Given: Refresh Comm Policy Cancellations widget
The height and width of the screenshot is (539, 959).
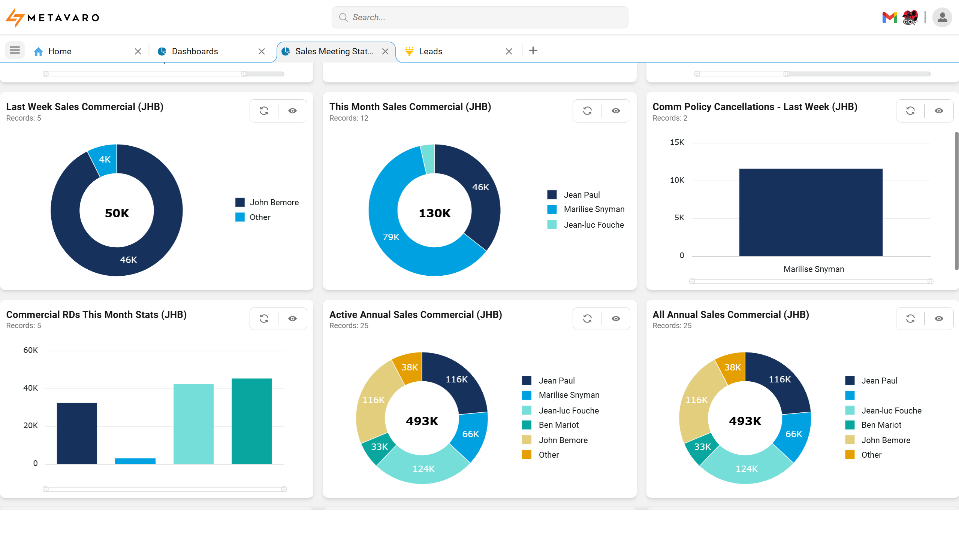Looking at the screenshot, I should [910, 111].
